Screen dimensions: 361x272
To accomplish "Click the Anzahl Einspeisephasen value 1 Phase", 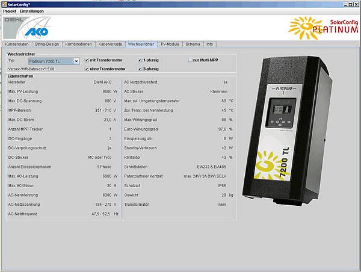I will click(104, 167).
